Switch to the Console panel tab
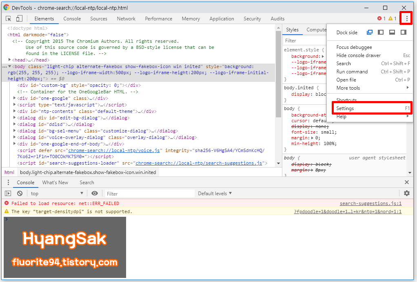The image size is (417, 282). 72,19
